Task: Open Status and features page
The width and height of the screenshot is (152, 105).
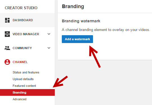Action: (26, 72)
